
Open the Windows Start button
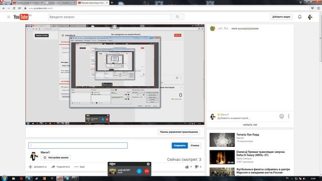(x=4, y=178)
